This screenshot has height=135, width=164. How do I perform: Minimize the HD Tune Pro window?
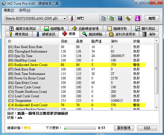138,3
